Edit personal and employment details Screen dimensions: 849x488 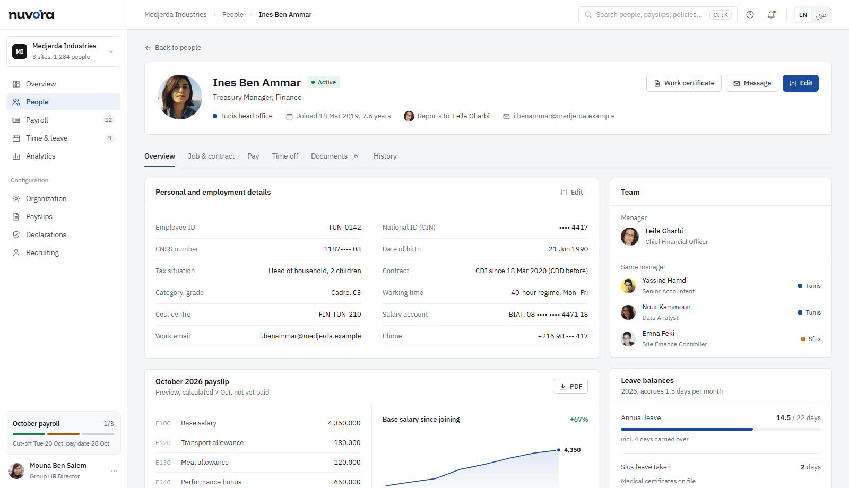click(571, 192)
